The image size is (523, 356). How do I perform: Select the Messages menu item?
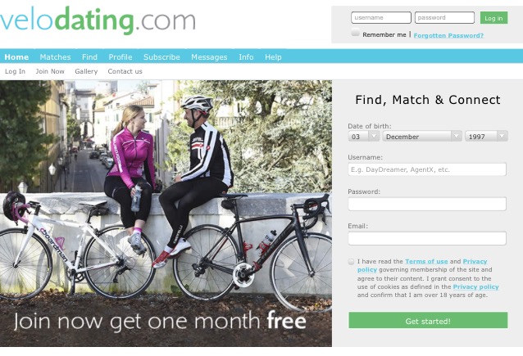pos(209,57)
